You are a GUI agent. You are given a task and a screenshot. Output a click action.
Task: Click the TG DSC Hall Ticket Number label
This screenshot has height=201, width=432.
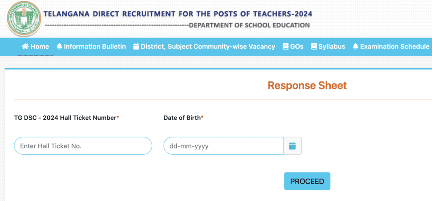tap(66, 118)
